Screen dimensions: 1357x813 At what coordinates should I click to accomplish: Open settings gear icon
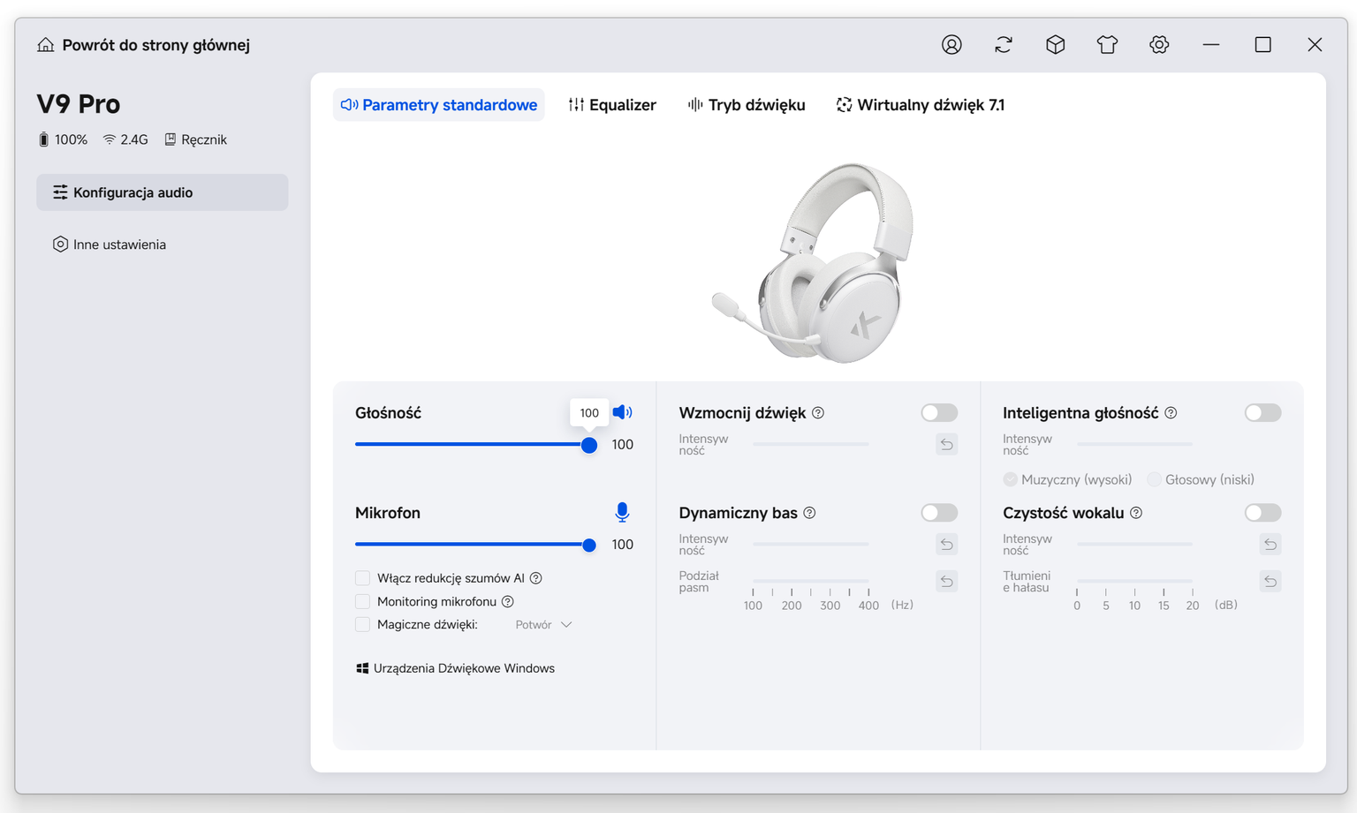pos(1159,45)
